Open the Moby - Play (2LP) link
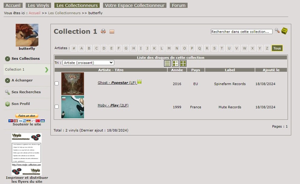 (x=113, y=105)
